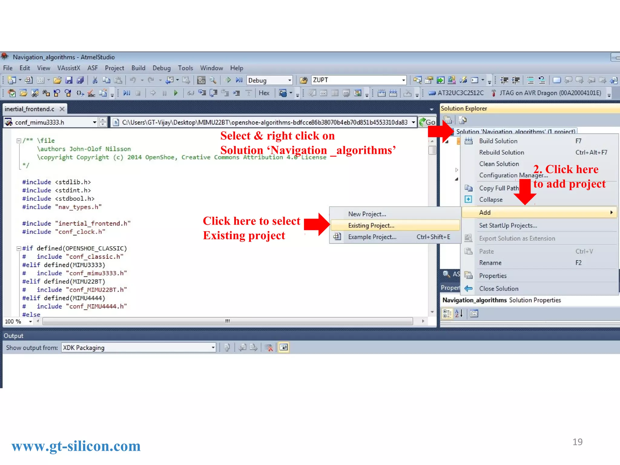
Task: Click Clear All icon in Output panel
Action: pos(269,348)
